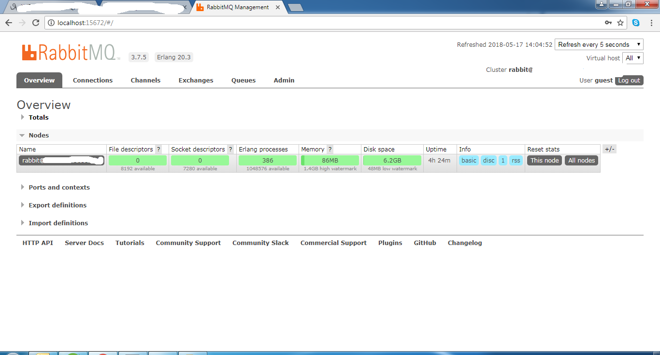The height and width of the screenshot is (355, 660).
Task: Click the Chrome user profile icon
Action: (601, 4)
